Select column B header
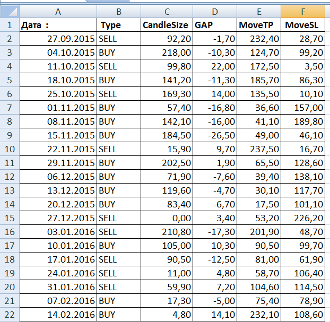 [119, 12]
